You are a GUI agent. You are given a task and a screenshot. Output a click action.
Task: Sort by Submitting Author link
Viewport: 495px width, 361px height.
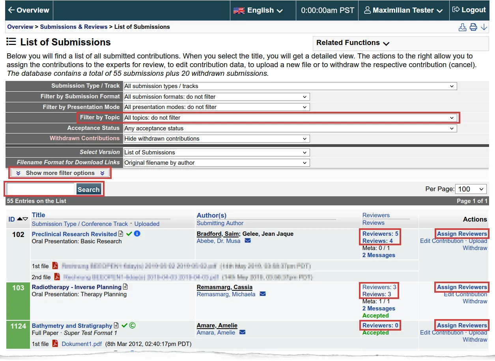pyautogui.click(x=220, y=223)
